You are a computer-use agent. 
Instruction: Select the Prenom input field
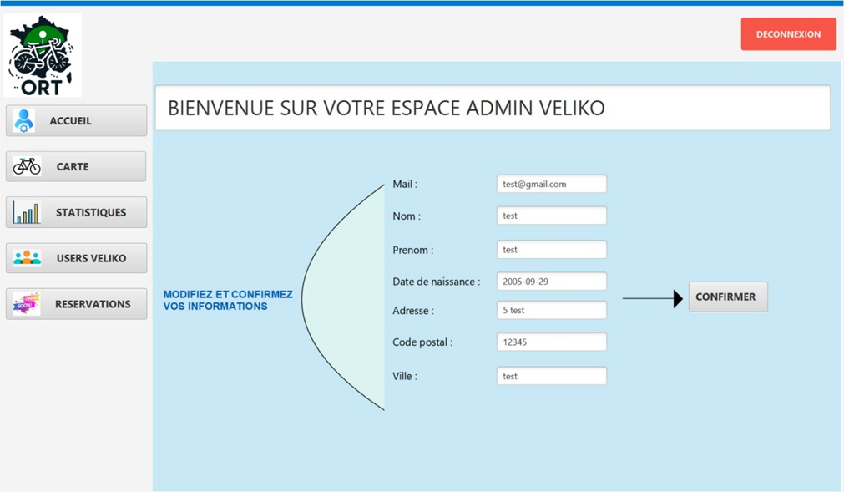pos(551,250)
